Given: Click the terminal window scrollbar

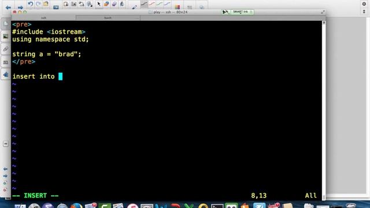Looking at the screenshot, I should click(x=324, y=110).
